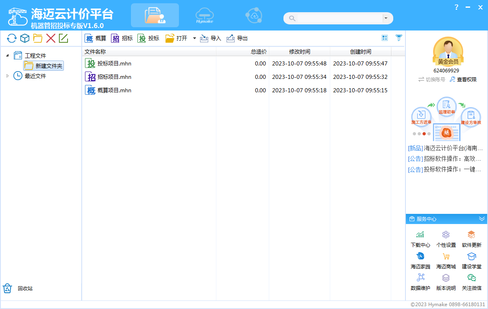The width and height of the screenshot is (488, 309).
Task: Open 海迈家园 icon
Action: [420, 256]
